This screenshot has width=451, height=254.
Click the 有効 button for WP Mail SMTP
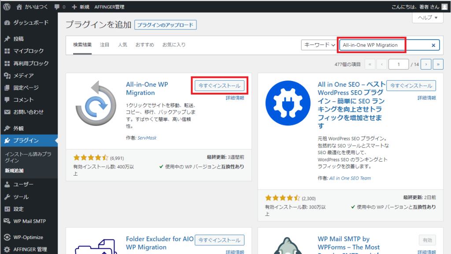pos(427,240)
